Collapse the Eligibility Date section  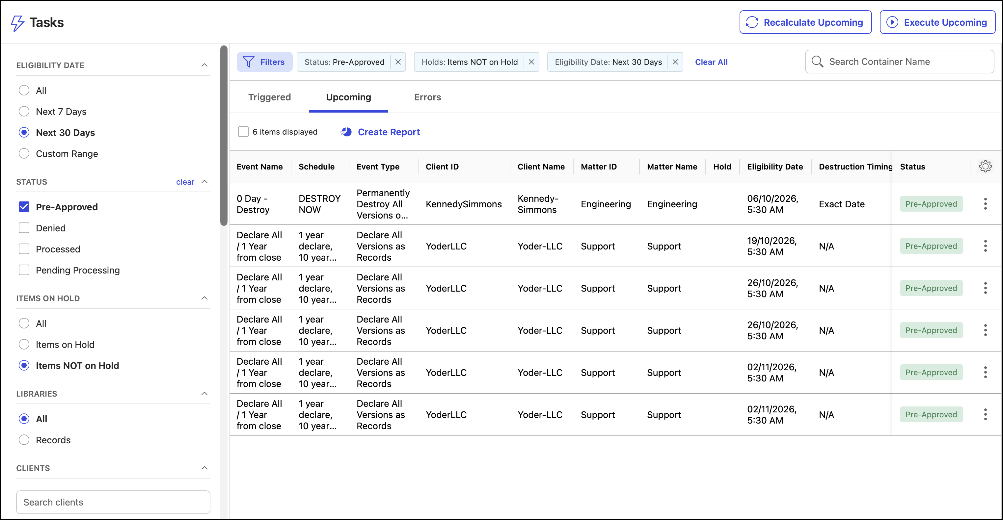pyautogui.click(x=204, y=65)
